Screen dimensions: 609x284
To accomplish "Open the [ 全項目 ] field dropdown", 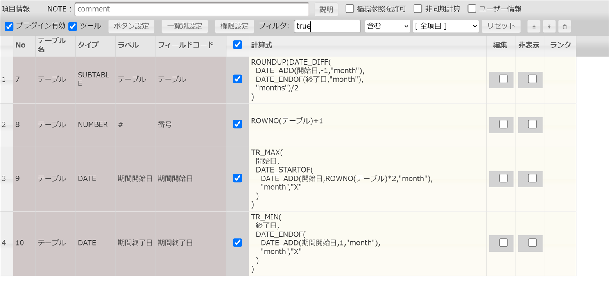I will [x=446, y=26].
